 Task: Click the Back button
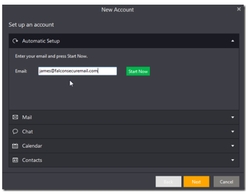click(x=168, y=182)
